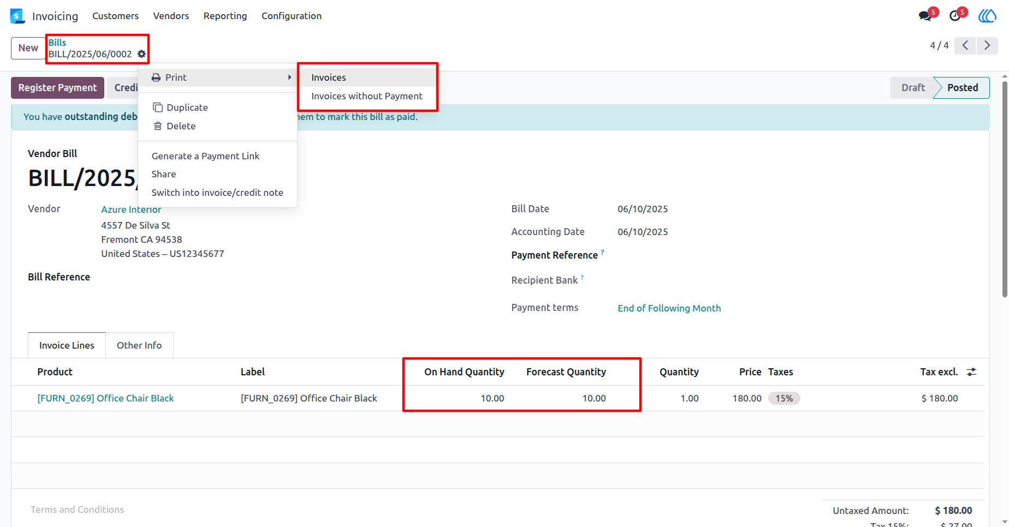
Task: Choose Delete from the action menu
Action: point(217,126)
